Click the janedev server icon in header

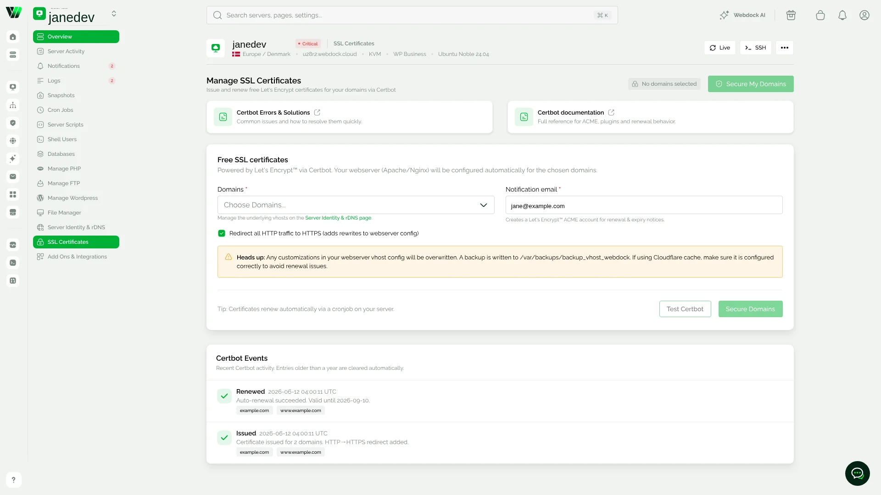(216, 48)
